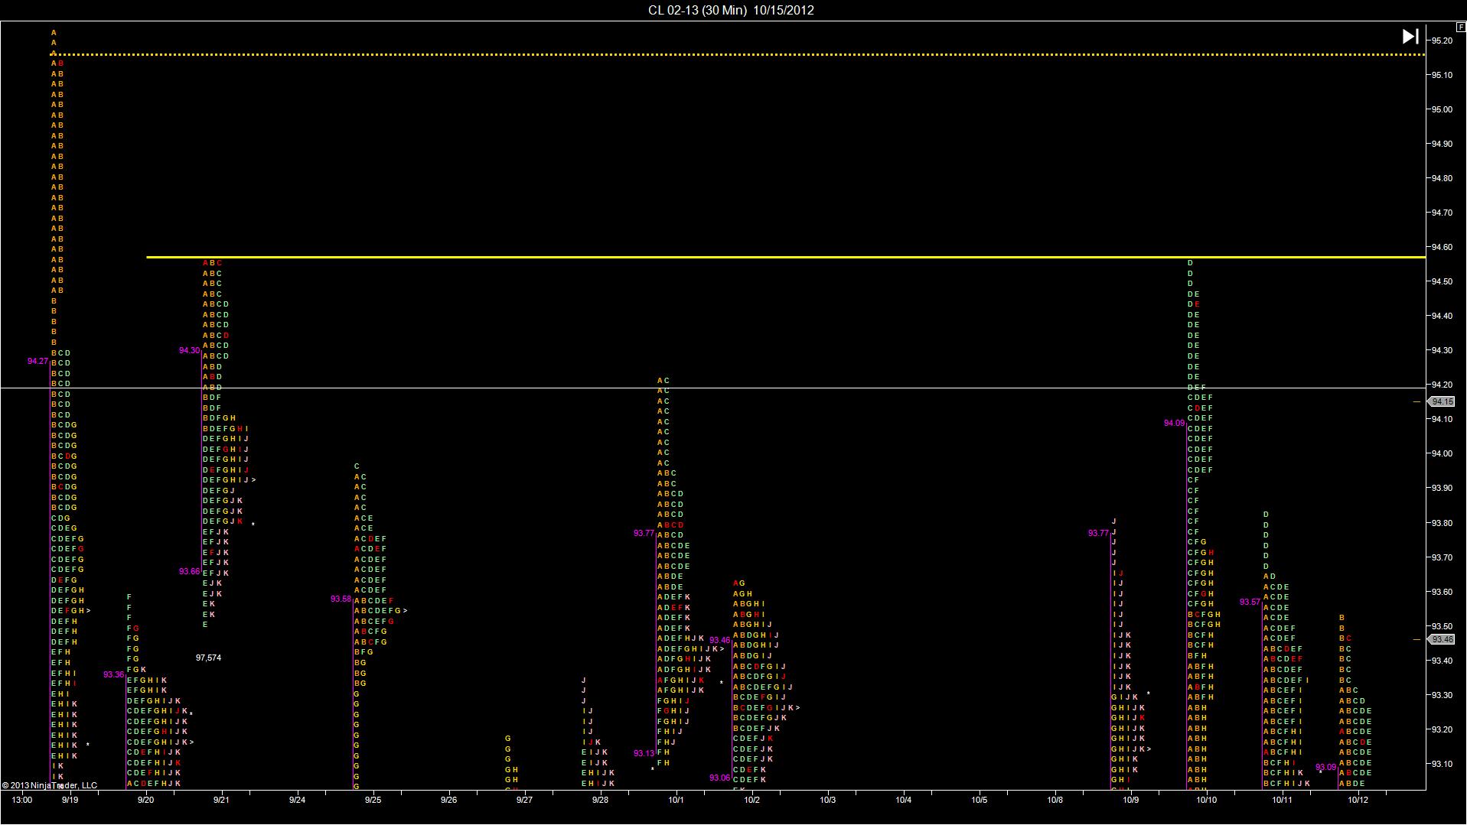Click the 10/5 date axis label
The width and height of the screenshot is (1467, 825).
tap(979, 800)
